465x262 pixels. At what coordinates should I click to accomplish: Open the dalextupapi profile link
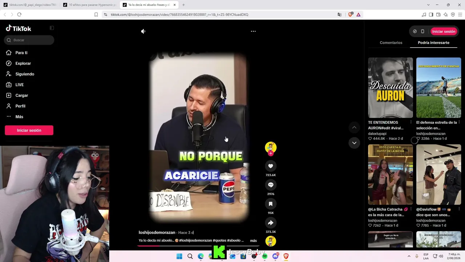(377, 134)
